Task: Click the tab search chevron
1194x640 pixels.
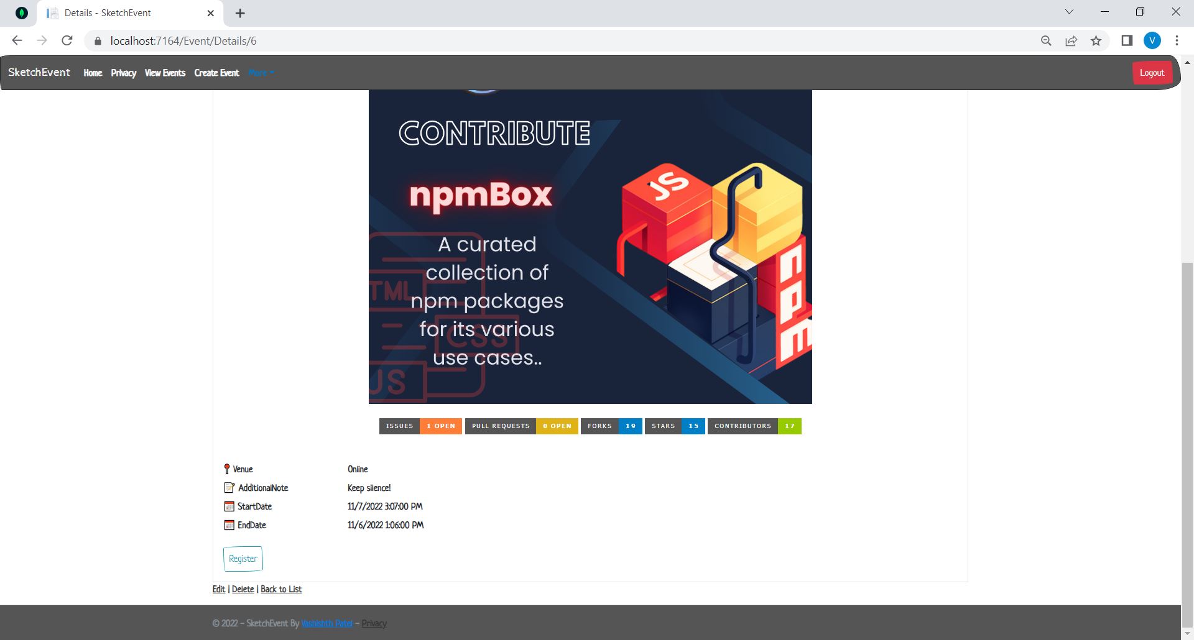Action: point(1069,12)
